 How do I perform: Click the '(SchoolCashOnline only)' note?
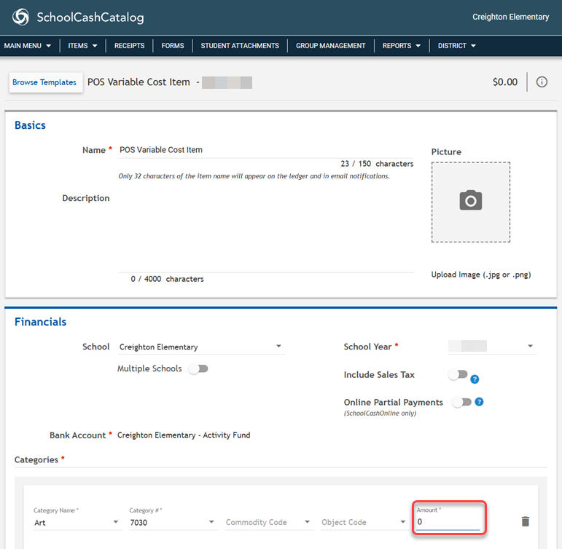pyautogui.click(x=380, y=414)
